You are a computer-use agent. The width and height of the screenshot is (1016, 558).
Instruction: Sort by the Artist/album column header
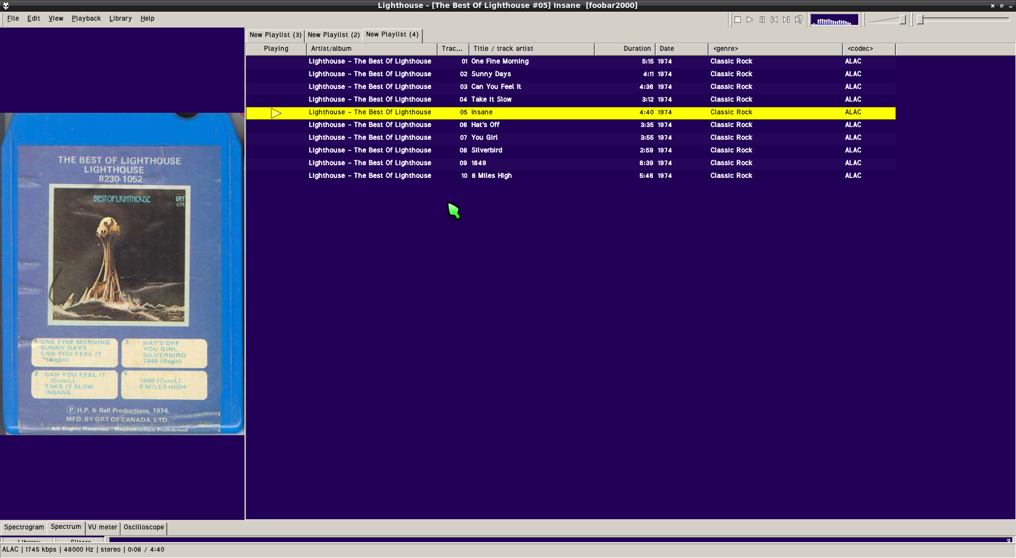click(x=372, y=49)
